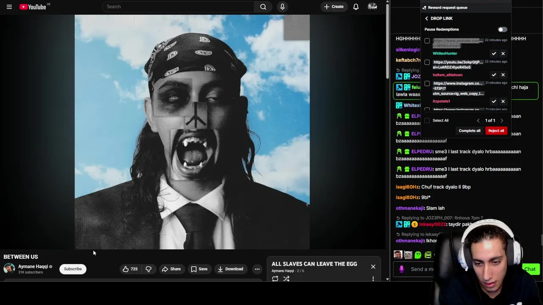Focus the Send a message chat box
Viewport: 543px width, 305px height.
422,269
